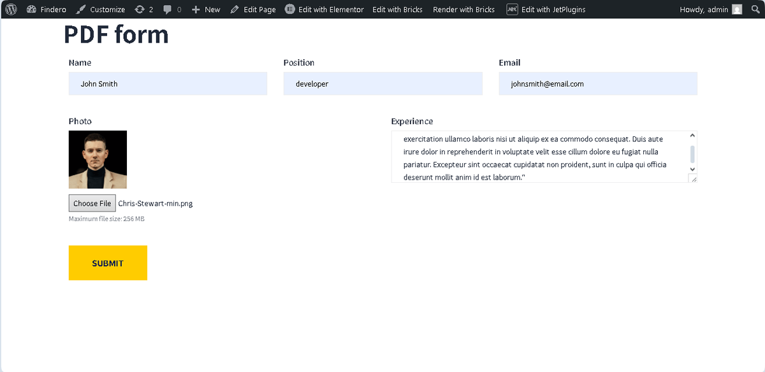The width and height of the screenshot is (765, 372).
Task: Open the Howdy, admin account menu
Action: 704,9
